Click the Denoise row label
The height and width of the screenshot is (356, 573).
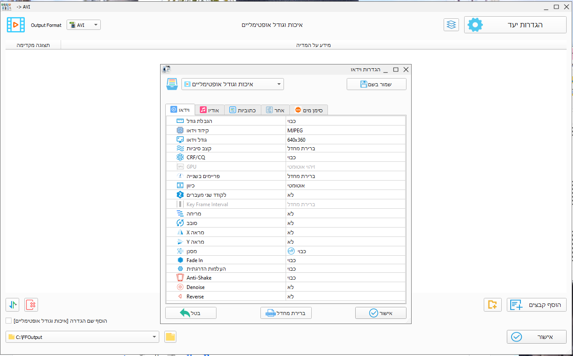(x=196, y=287)
